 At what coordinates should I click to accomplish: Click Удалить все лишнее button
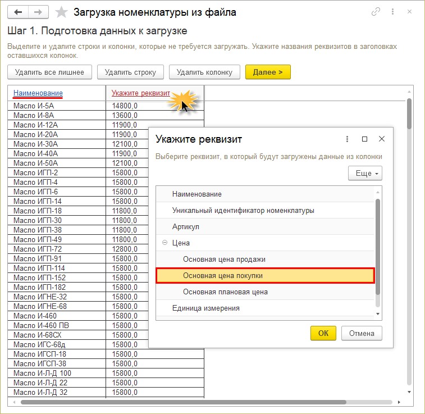[x=49, y=72]
